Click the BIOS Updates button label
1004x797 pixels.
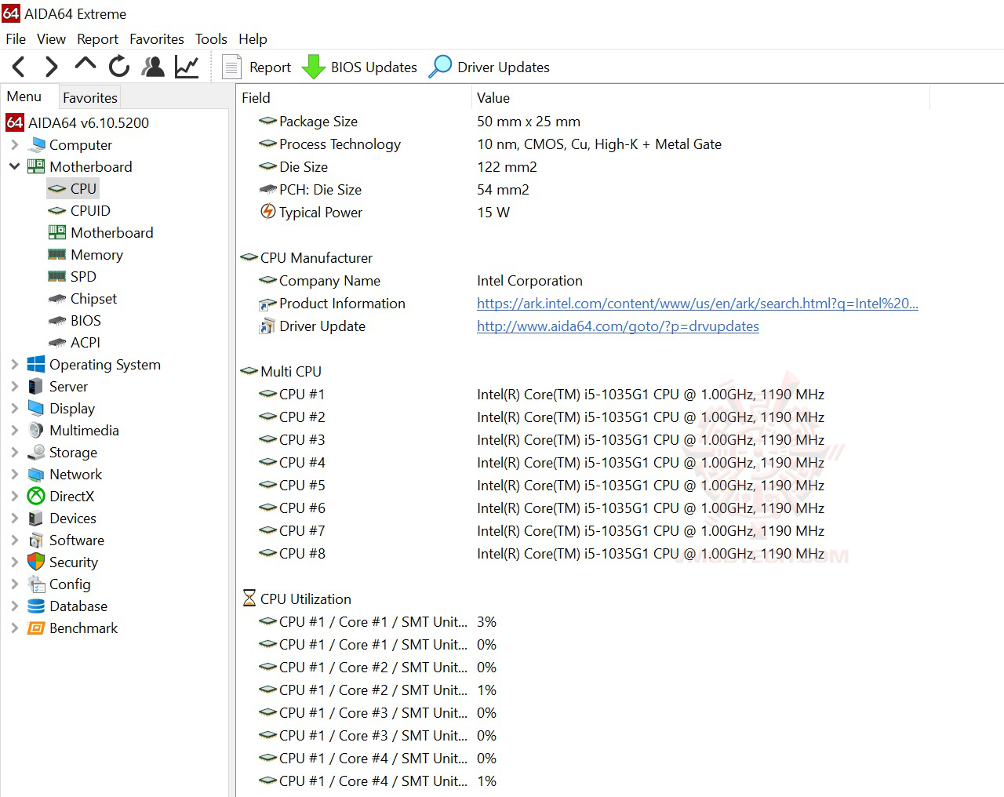(x=374, y=67)
